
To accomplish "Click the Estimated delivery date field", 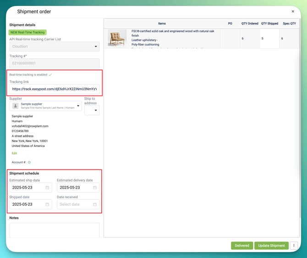I will 78,188.
